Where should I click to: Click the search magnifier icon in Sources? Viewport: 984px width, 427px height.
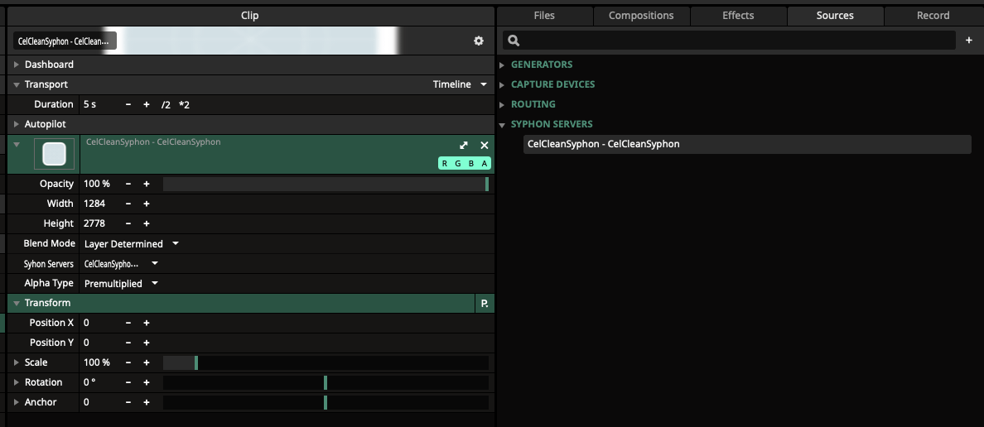[514, 41]
